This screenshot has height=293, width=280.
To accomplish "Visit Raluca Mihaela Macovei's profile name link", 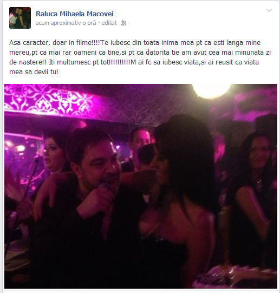I will pos(75,14).
